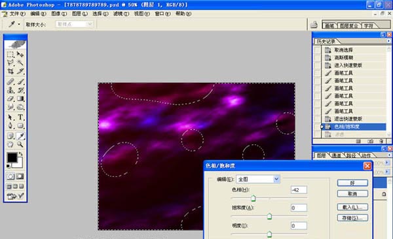Set Full Screen with menu bar mode

point(15,187)
